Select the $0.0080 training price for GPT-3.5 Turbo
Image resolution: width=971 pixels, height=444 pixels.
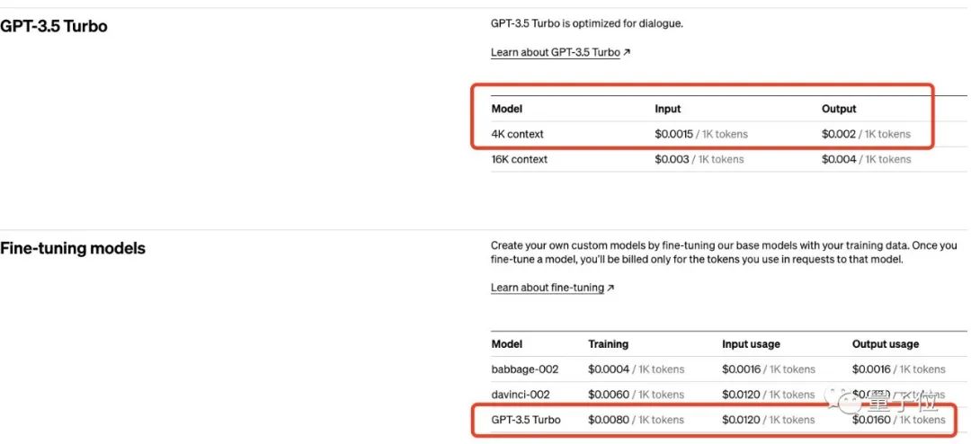click(609, 420)
